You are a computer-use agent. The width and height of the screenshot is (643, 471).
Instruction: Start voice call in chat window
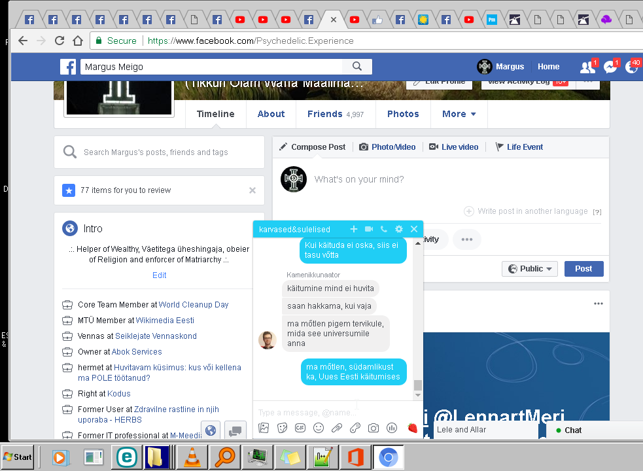[x=384, y=229]
